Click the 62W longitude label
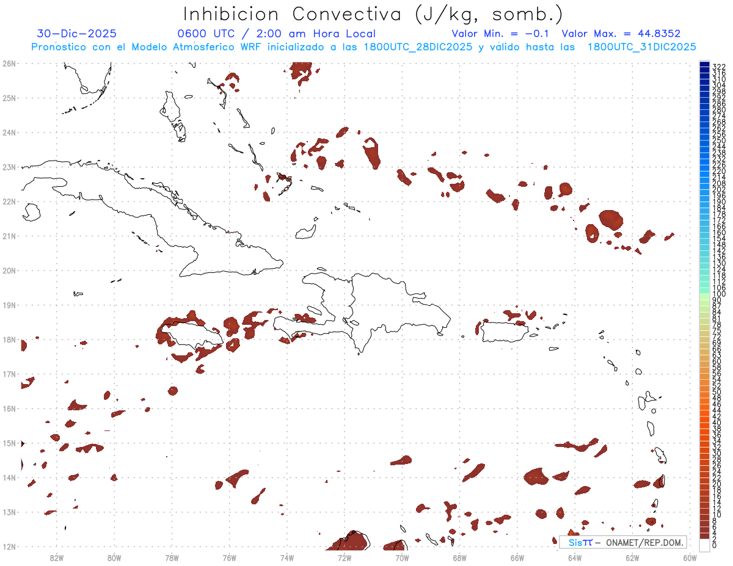Viewport: 733px width, 566px height. point(632,557)
